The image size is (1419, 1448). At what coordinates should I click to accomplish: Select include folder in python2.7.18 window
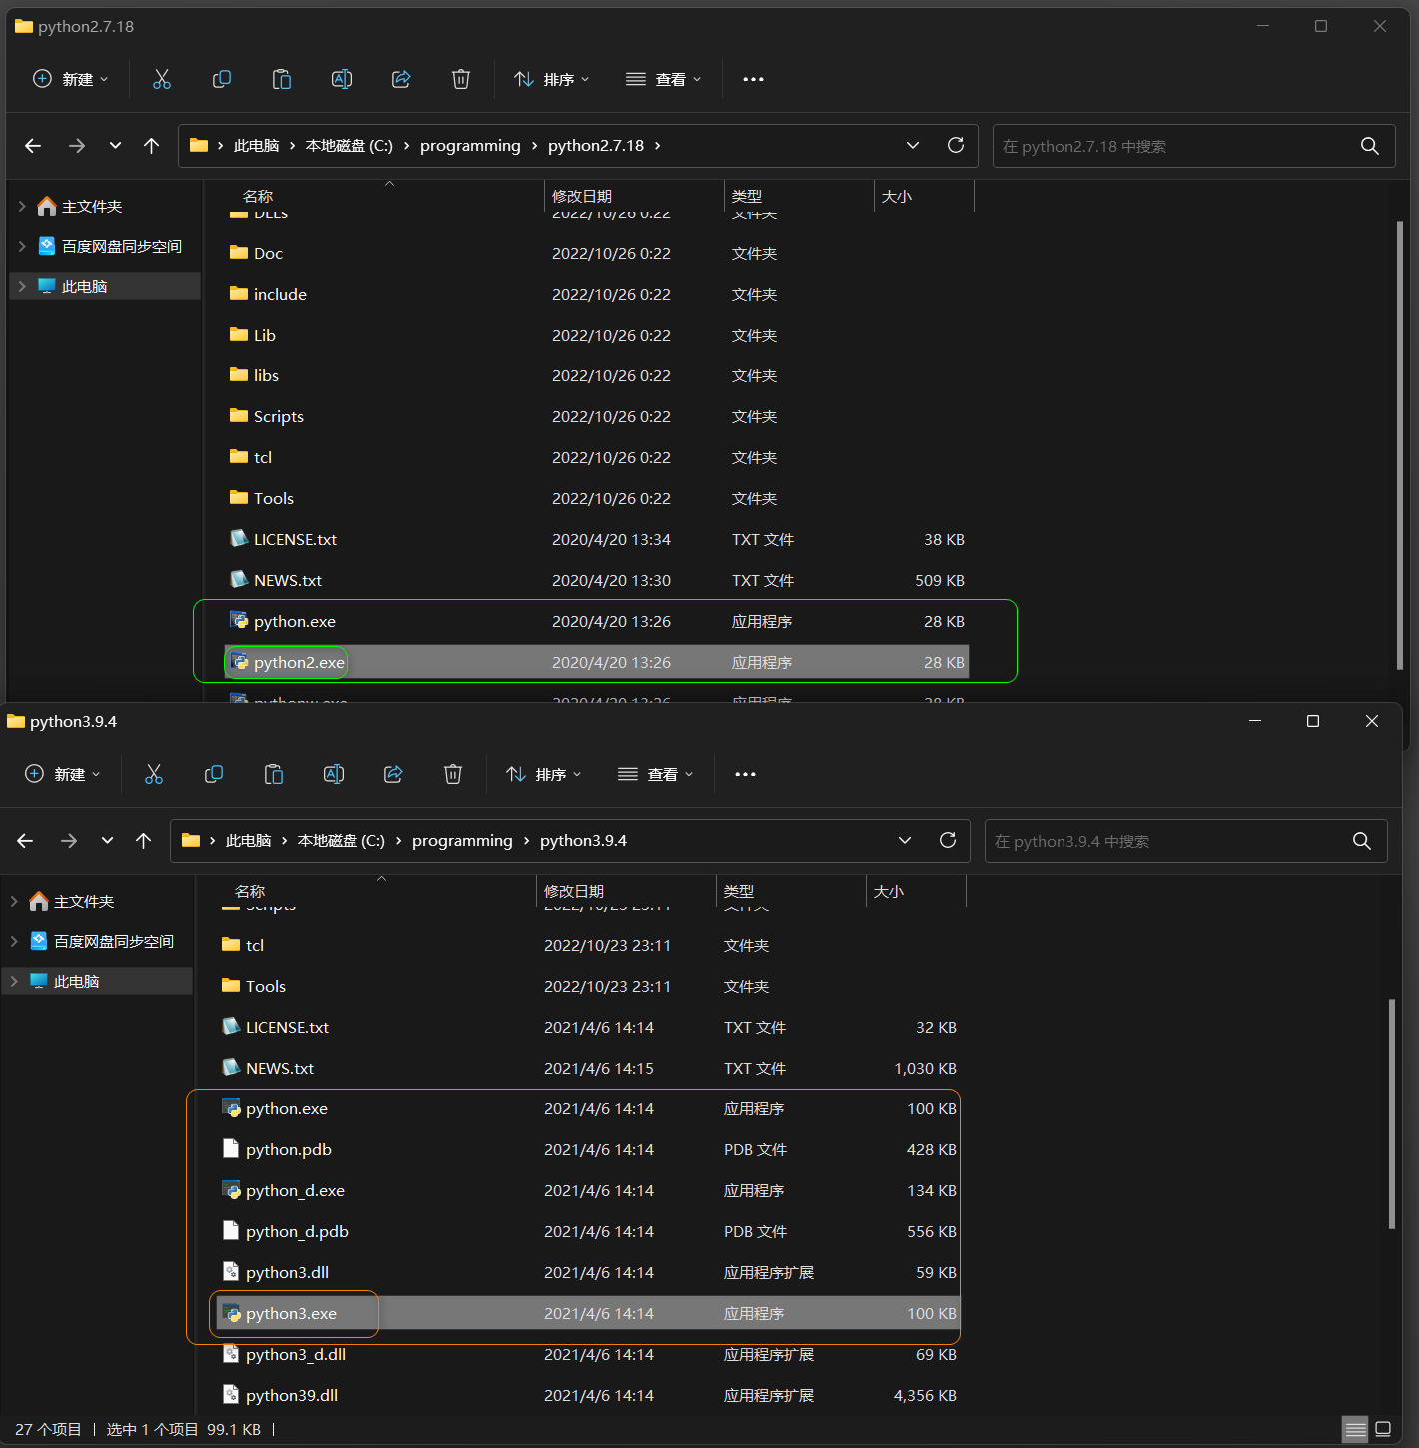click(597, 294)
